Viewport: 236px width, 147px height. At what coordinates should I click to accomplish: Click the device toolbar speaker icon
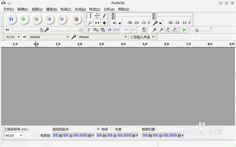click(x=25, y=37)
